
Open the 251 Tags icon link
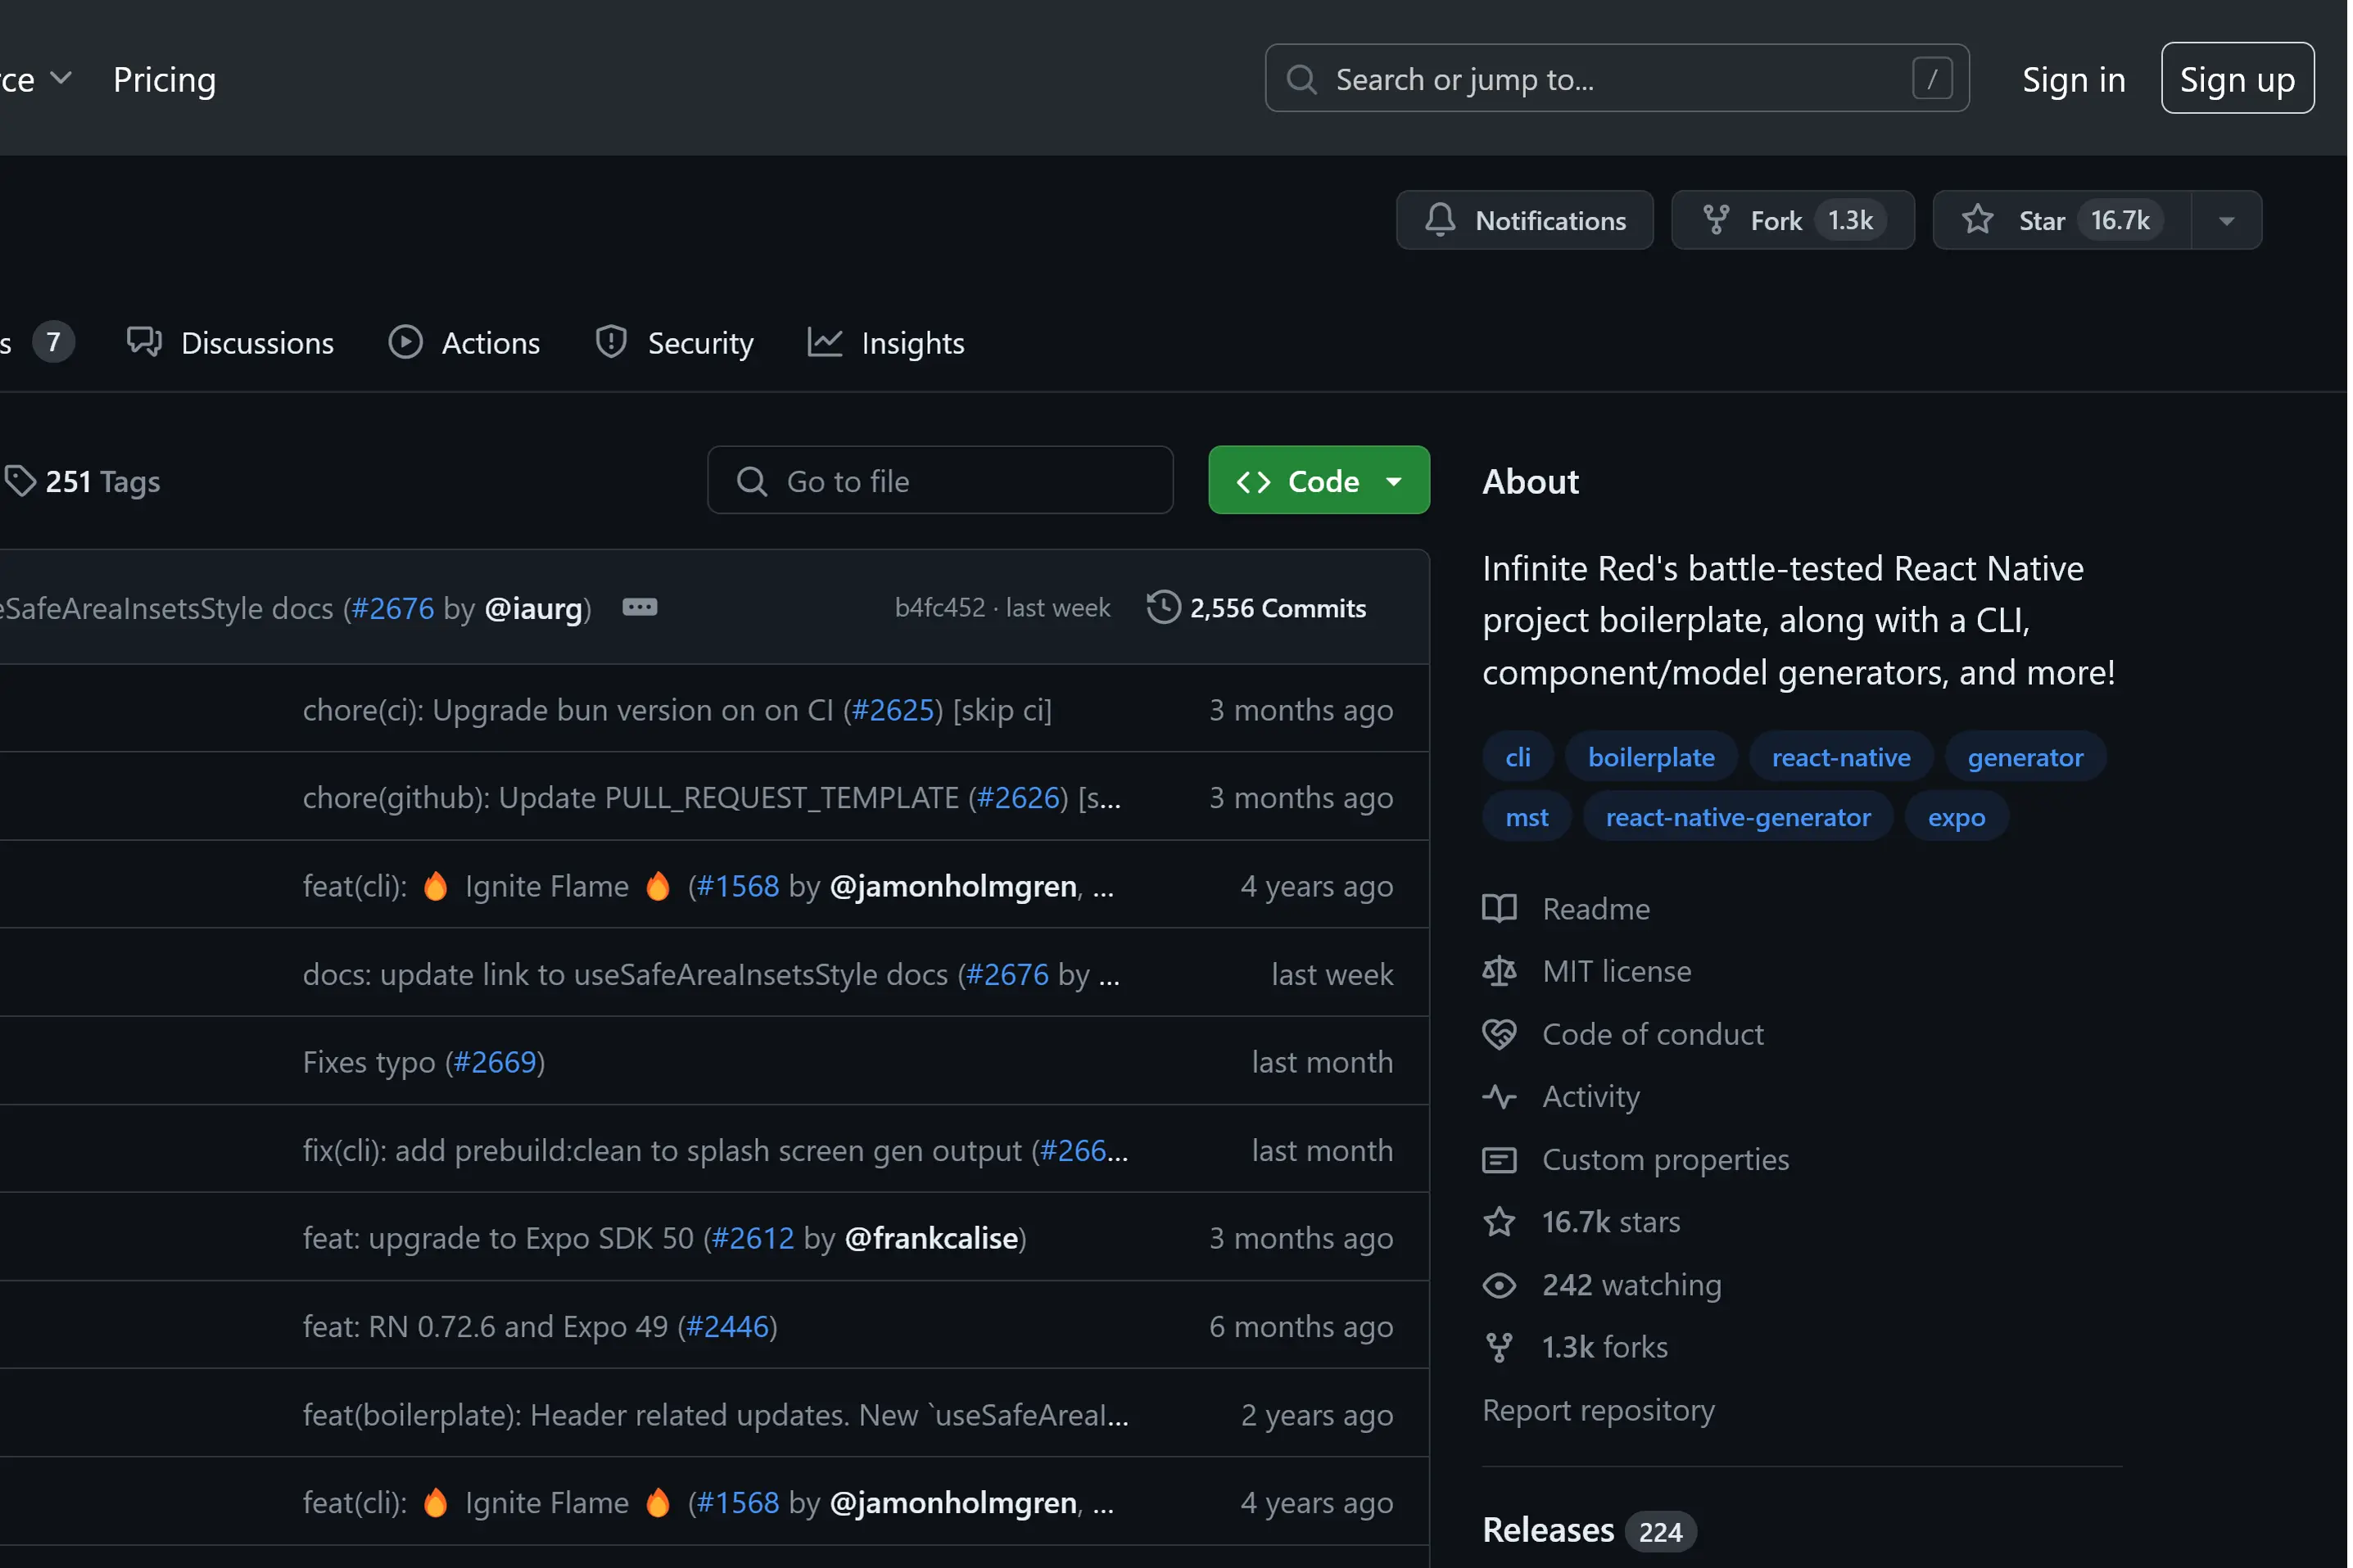pos(20,481)
